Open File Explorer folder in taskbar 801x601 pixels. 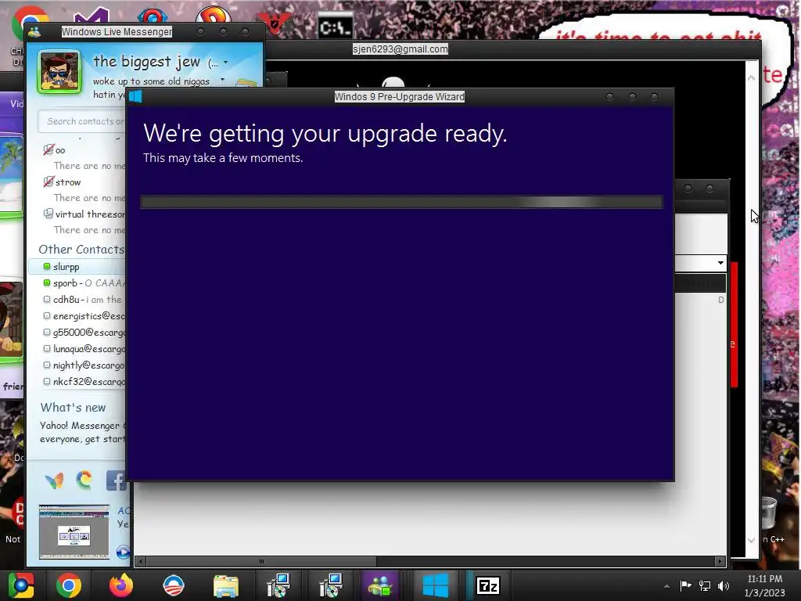coord(226,585)
